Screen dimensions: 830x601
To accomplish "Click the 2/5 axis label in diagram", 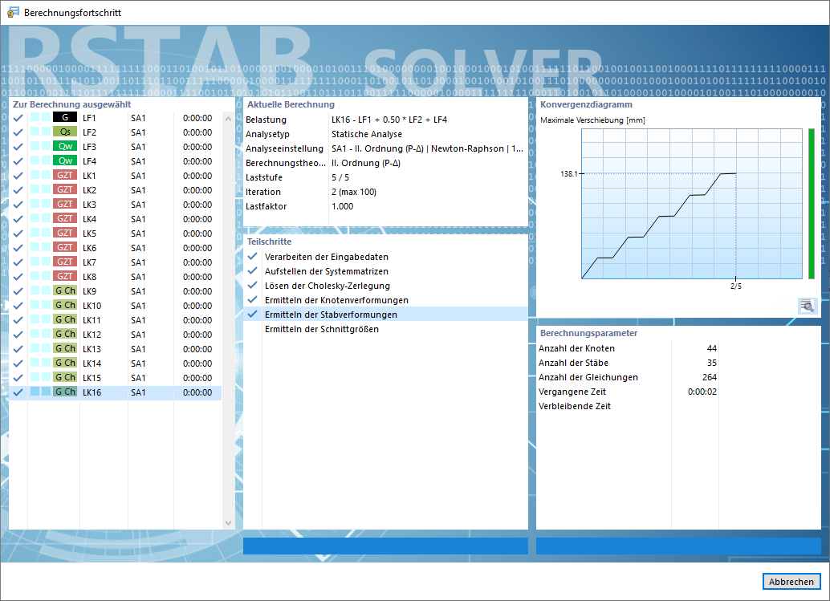I will pos(736,286).
